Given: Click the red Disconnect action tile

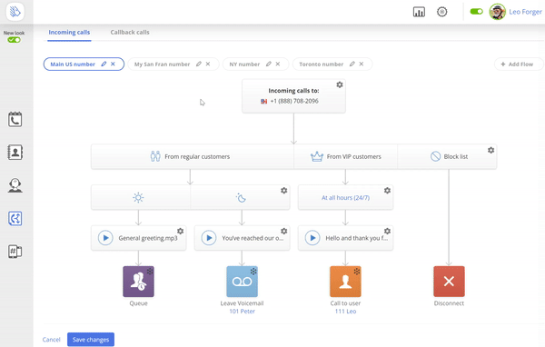Looking at the screenshot, I should 449,282.
